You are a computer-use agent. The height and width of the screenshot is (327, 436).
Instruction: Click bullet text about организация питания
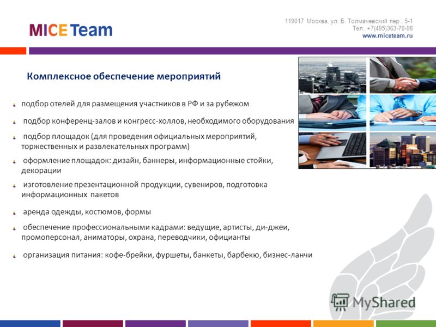tap(167, 255)
